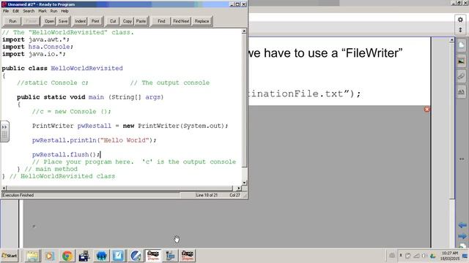Switch to the first Ready to Program taskbar window
The image size is (469, 263).
(x=153, y=256)
